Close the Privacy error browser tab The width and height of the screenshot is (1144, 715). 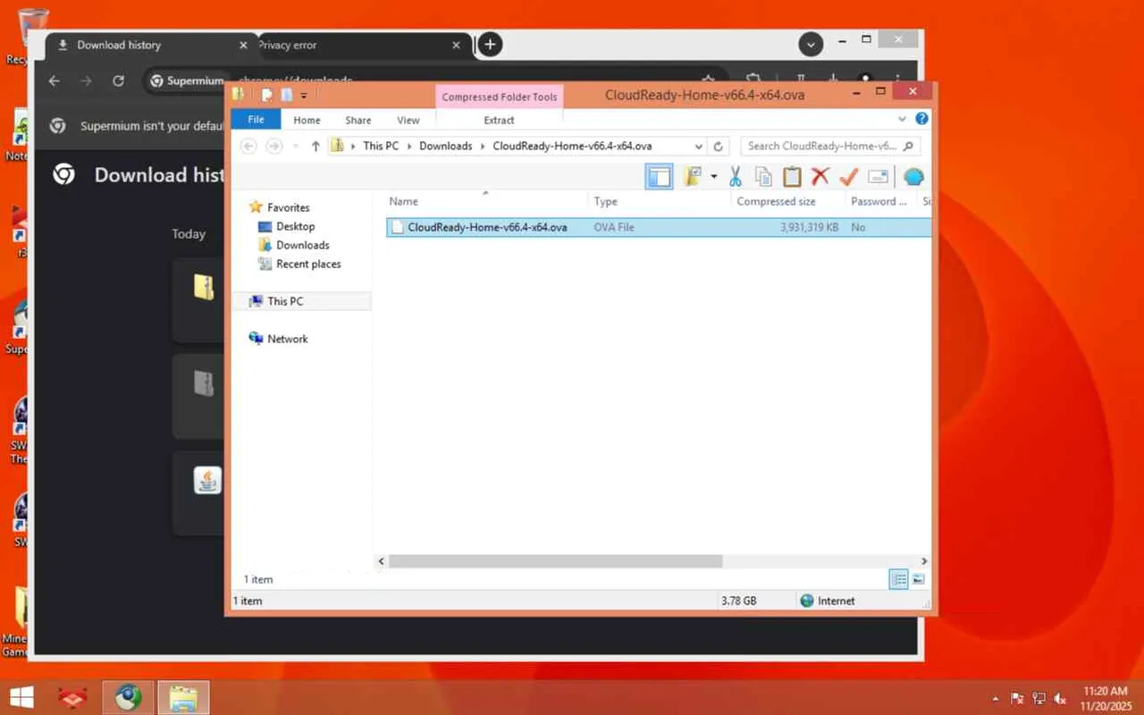(x=457, y=45)
